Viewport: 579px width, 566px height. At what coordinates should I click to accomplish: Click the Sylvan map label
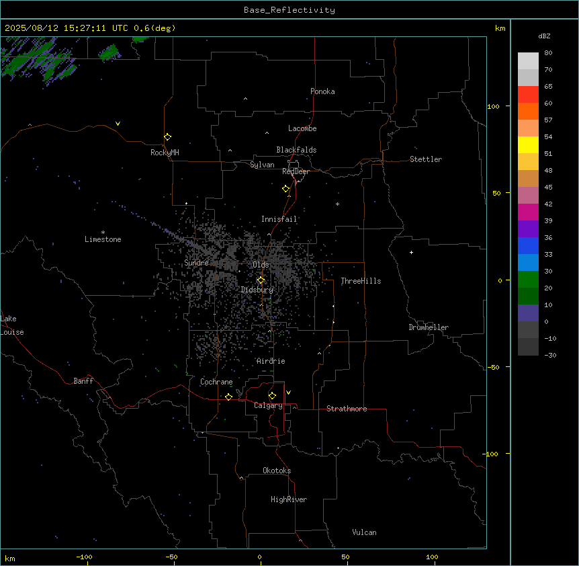tap(262, 165)
